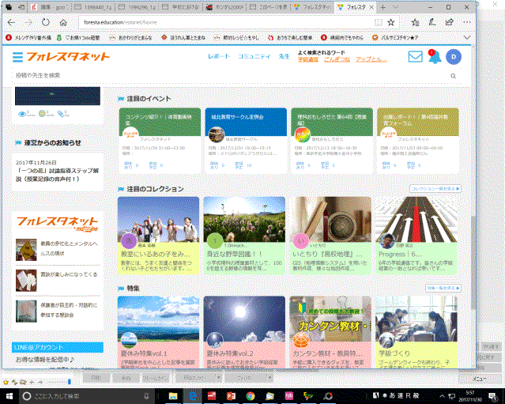Click the browser refresh button
Image resolution: width=505 pixels, height=404 pixels.
tap(45, 22)
